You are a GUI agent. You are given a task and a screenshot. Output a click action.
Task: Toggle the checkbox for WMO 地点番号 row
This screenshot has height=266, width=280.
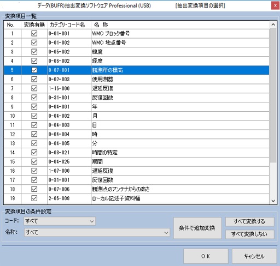(x=34, y=43)
